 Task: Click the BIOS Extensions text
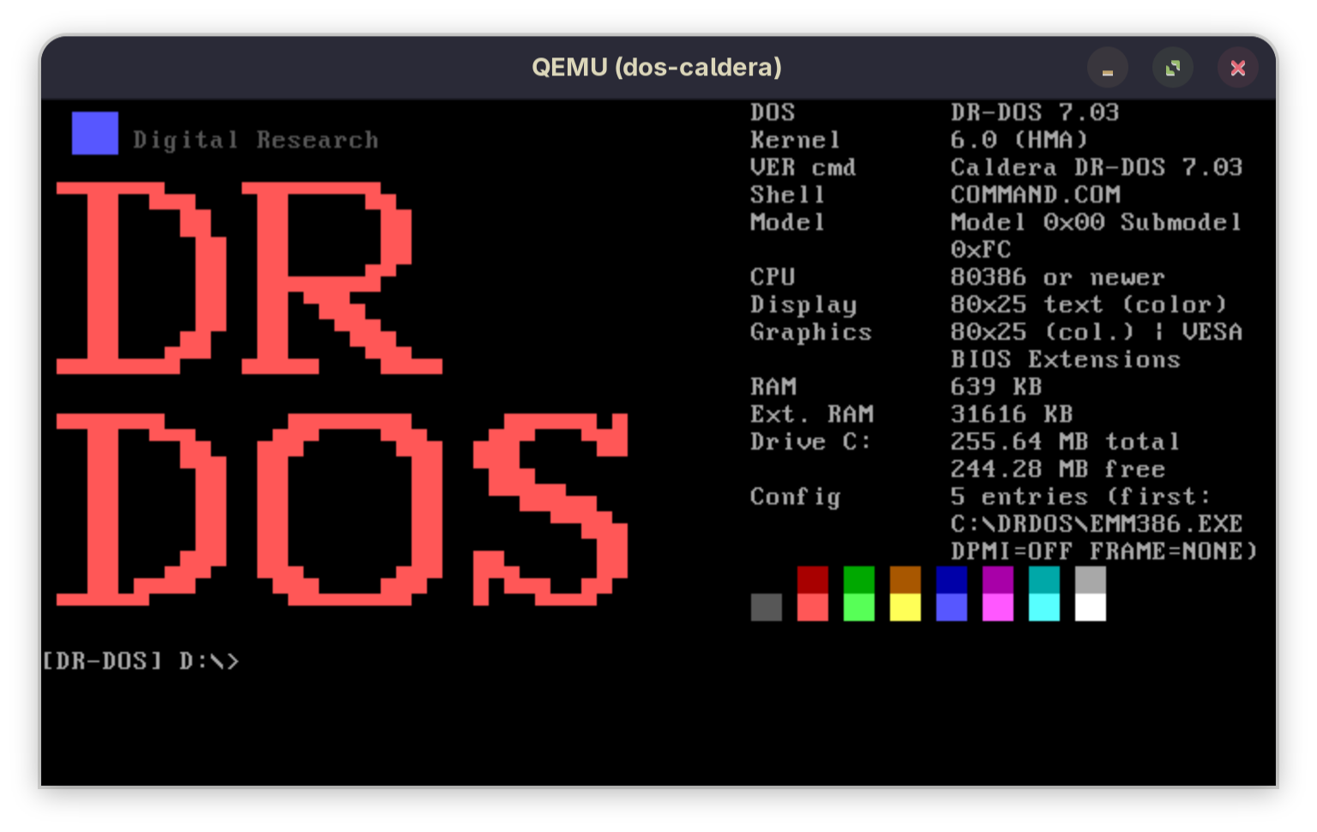(1066, 359)
